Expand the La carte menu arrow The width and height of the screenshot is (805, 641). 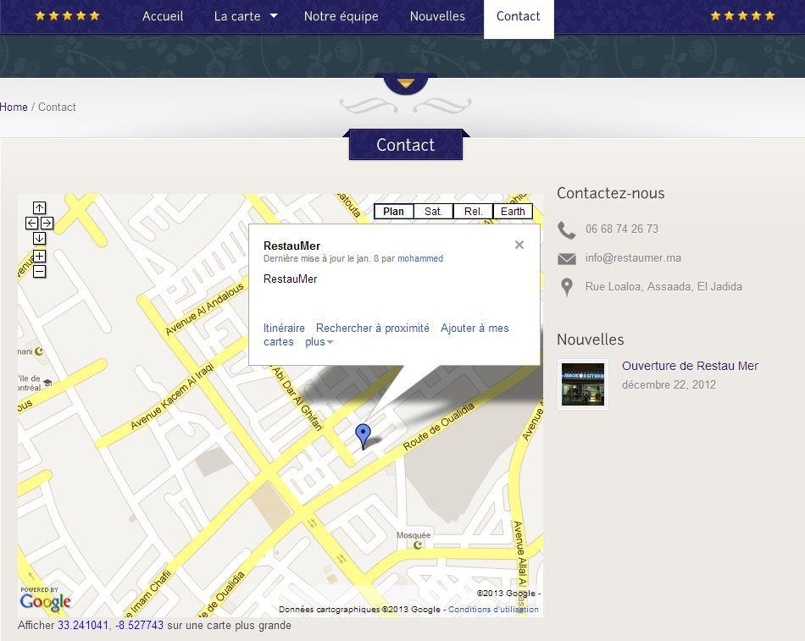tap(275, 16)
